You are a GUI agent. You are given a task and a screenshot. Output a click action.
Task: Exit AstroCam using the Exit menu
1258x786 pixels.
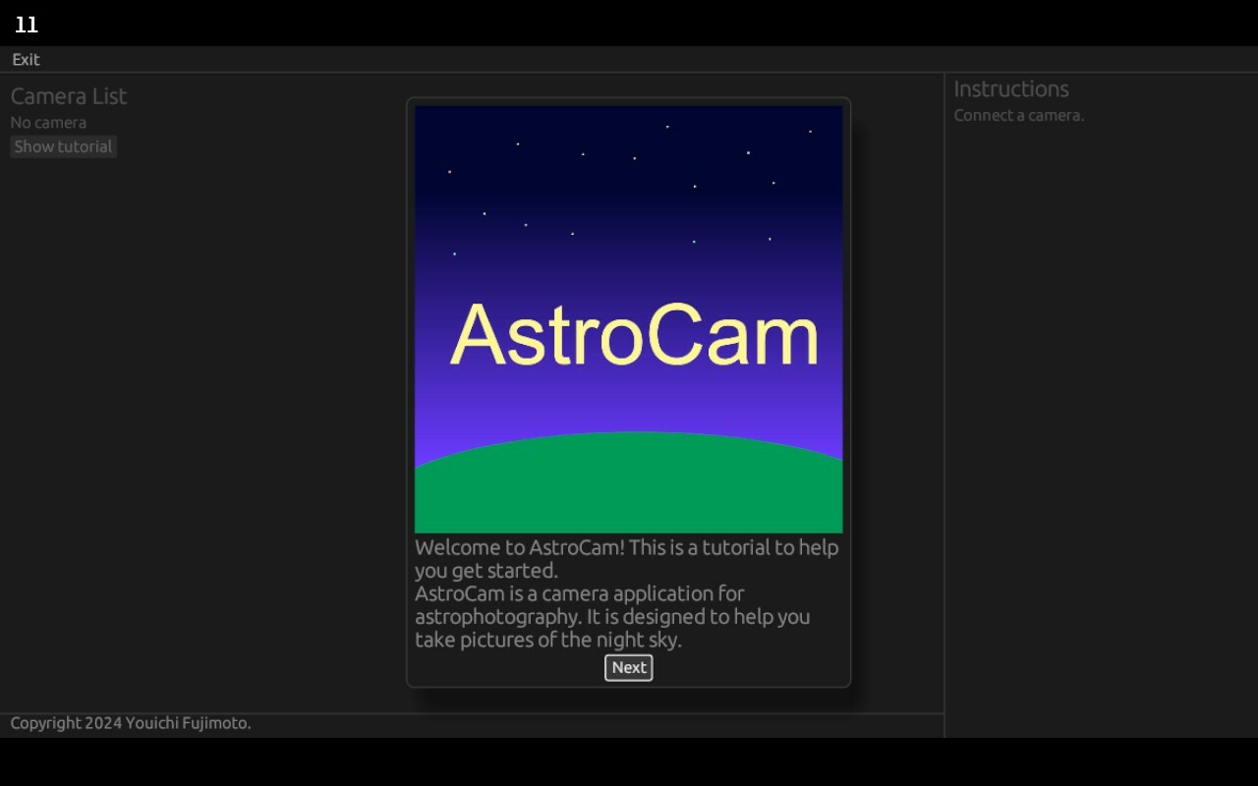pyautogui.click(x=25, y=59)
